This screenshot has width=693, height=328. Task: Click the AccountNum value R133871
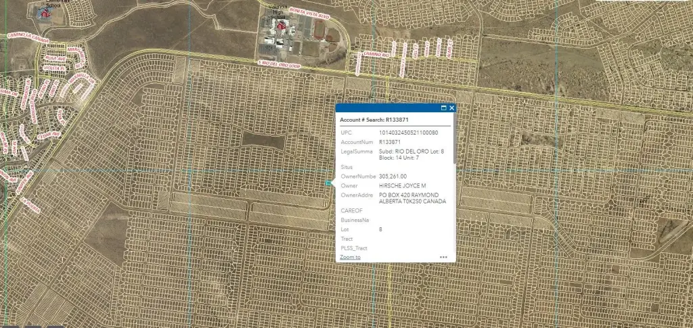390,142
